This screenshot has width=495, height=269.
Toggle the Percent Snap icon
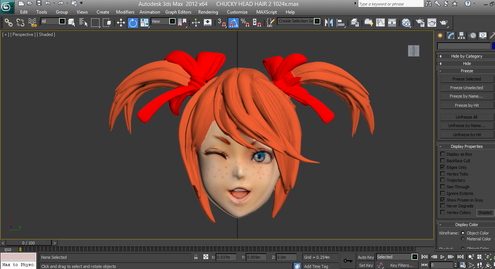coord(245,23)
